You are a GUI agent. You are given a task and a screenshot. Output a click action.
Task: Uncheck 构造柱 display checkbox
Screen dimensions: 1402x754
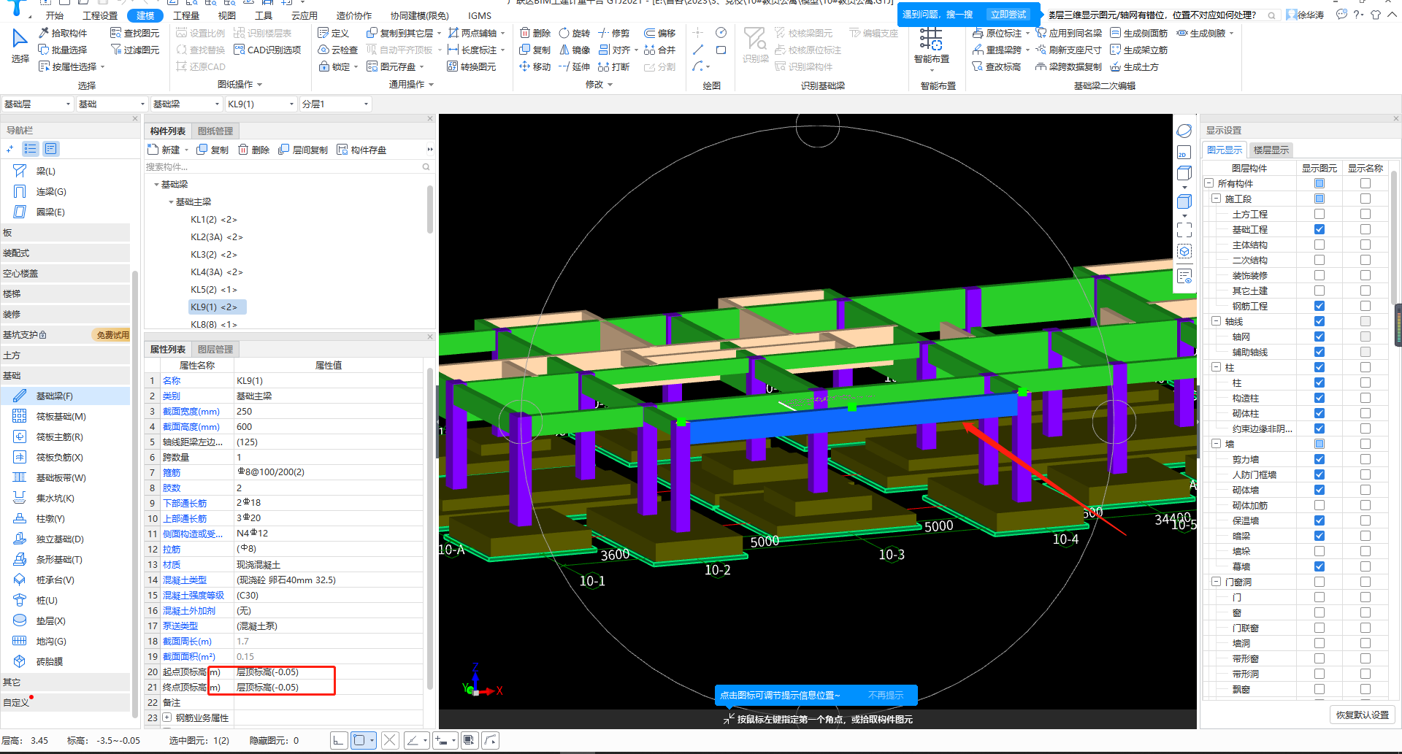tap(1319, 398)
